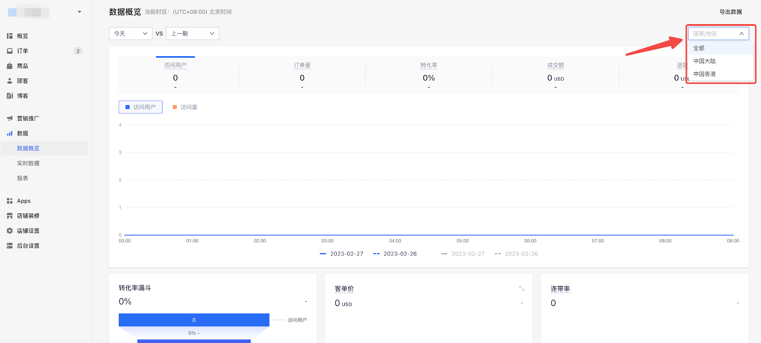Click the 店铺设置 gear icon
This screenshot has width=761, height=343.
click(x=10, y=231)
